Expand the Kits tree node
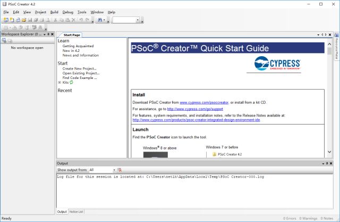 click(x=59, y=82)
